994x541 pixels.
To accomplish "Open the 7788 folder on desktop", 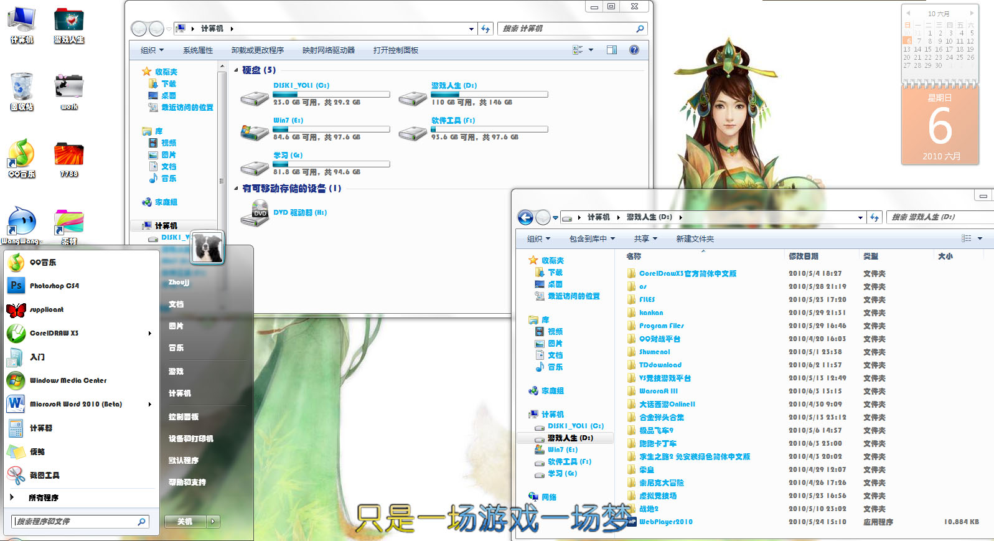I will (68, 159).
